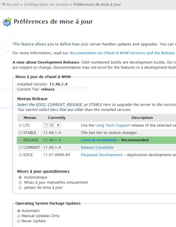The width and height of the screenshot is (176, 227).
Task: Click Préférences de mise à jour breadcrumb
Action: (x=97, y=4)
